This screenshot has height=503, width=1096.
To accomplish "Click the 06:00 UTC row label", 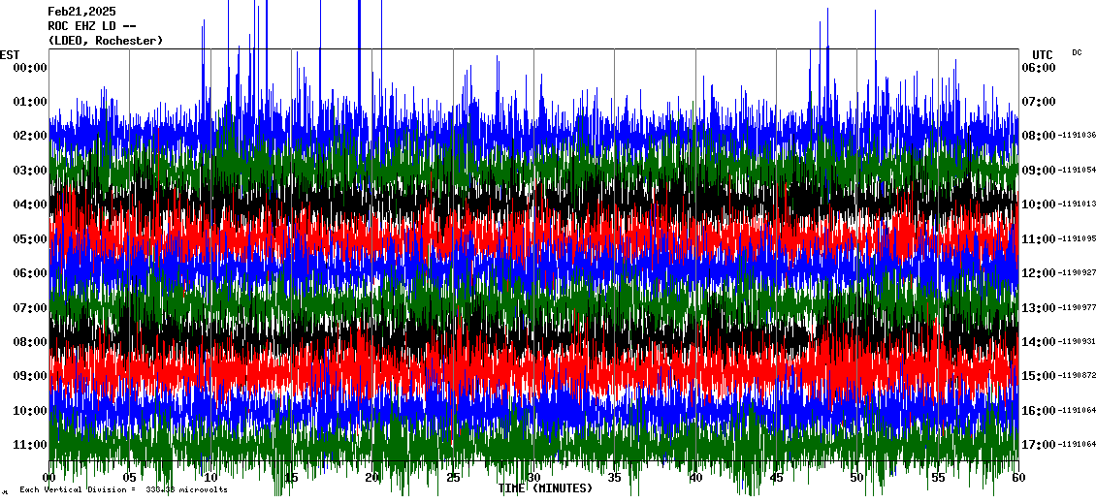I will 1038,68.
